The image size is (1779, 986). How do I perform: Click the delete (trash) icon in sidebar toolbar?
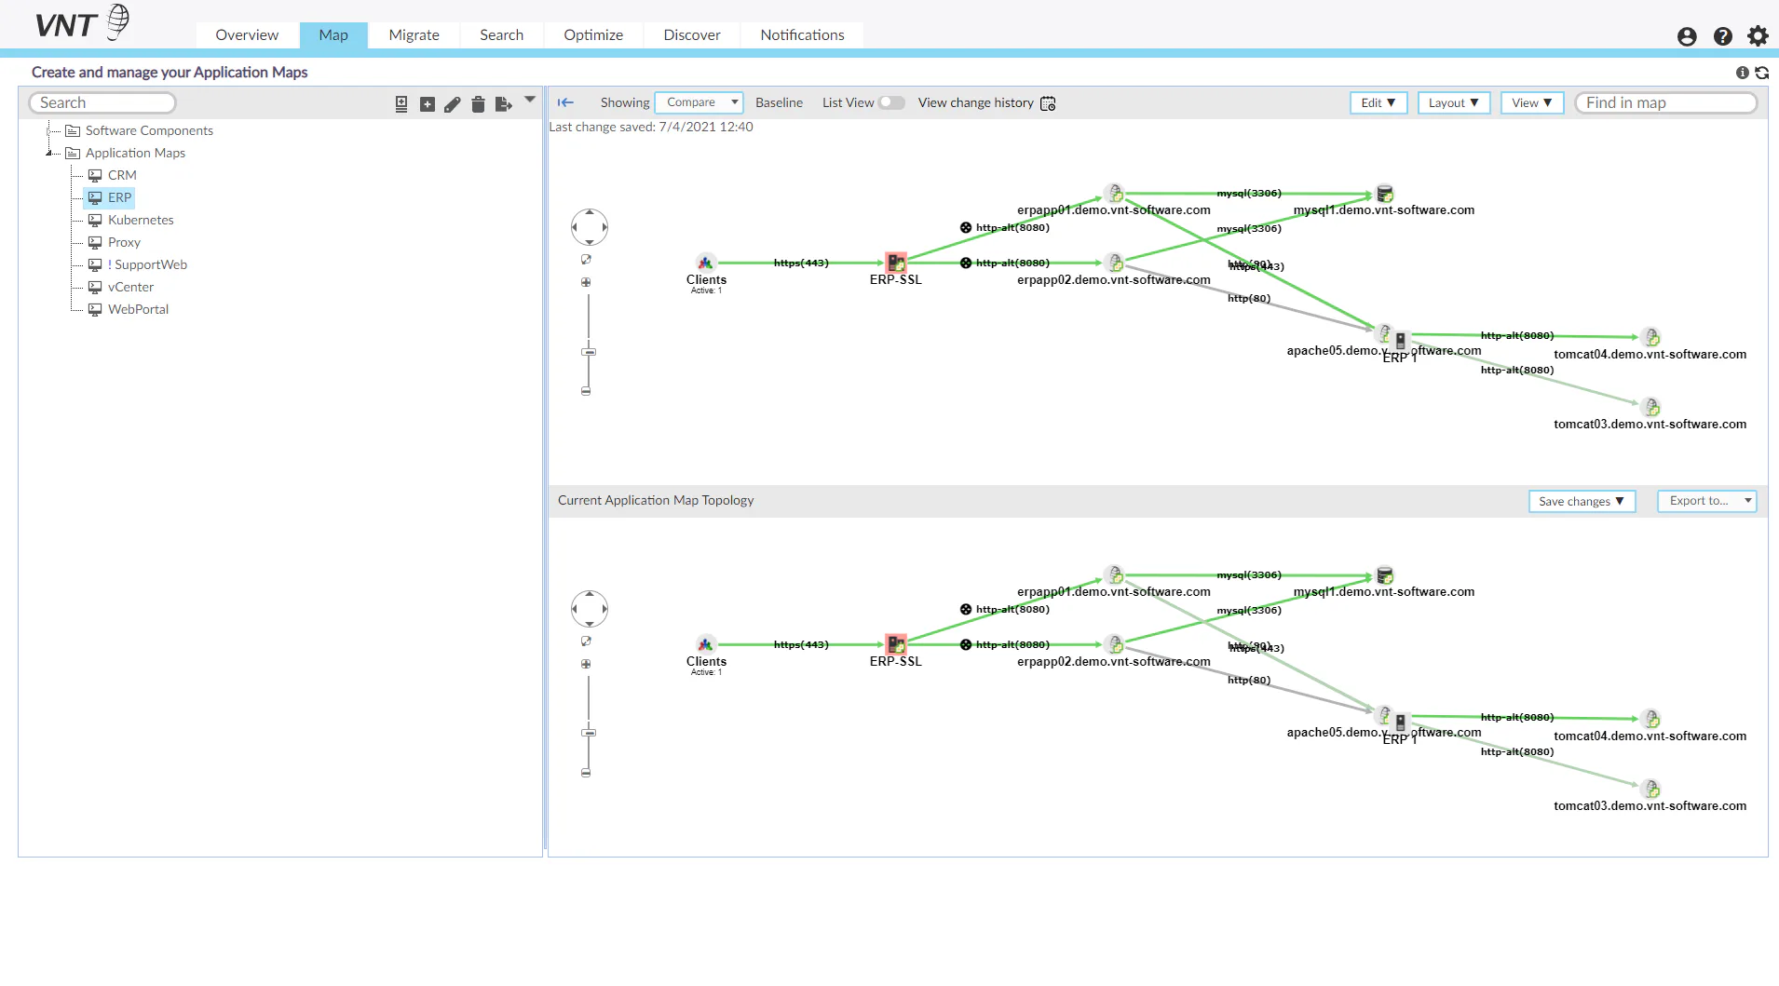click(478, 104)
